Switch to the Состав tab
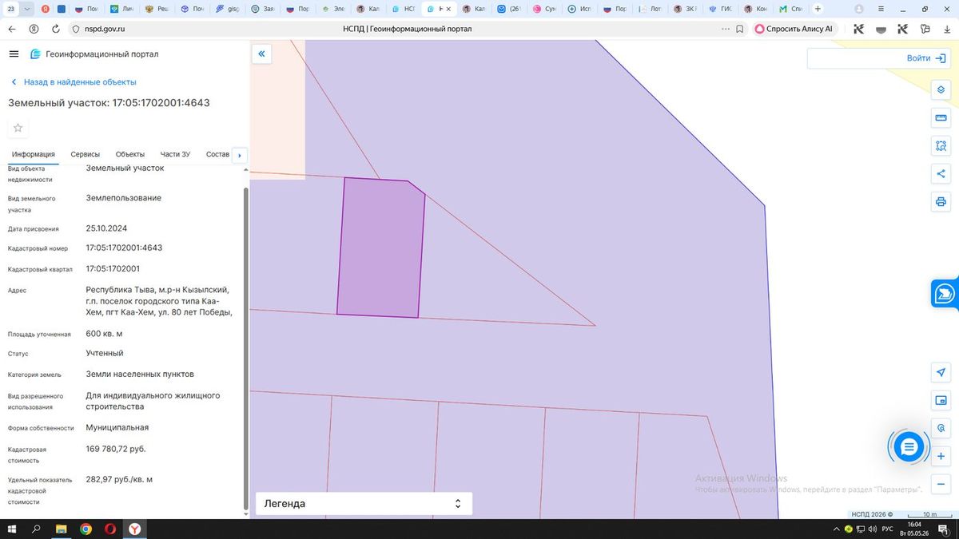 pyautogui.click(x=217, y=154)
